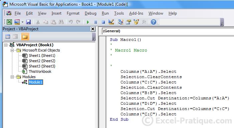
Task: Open the Object Browser toolbar icon
Action: coord(136,22)
